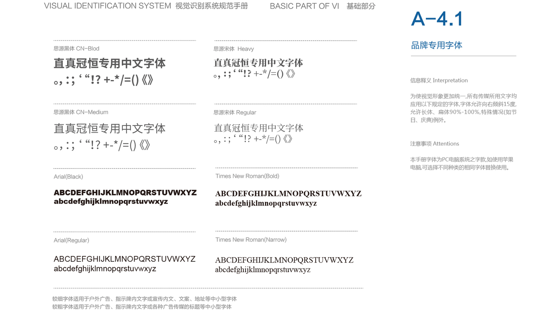Click the '思源黑体 CN-Medium' label
This screenshot has height=312, width=555.
tap(81, 112)
